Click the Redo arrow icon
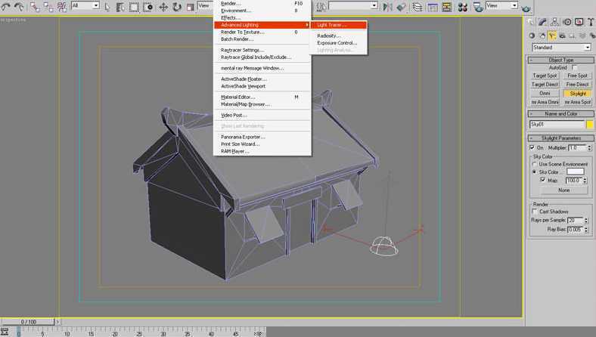The image size is (596, 337). [x=19, y=6]
